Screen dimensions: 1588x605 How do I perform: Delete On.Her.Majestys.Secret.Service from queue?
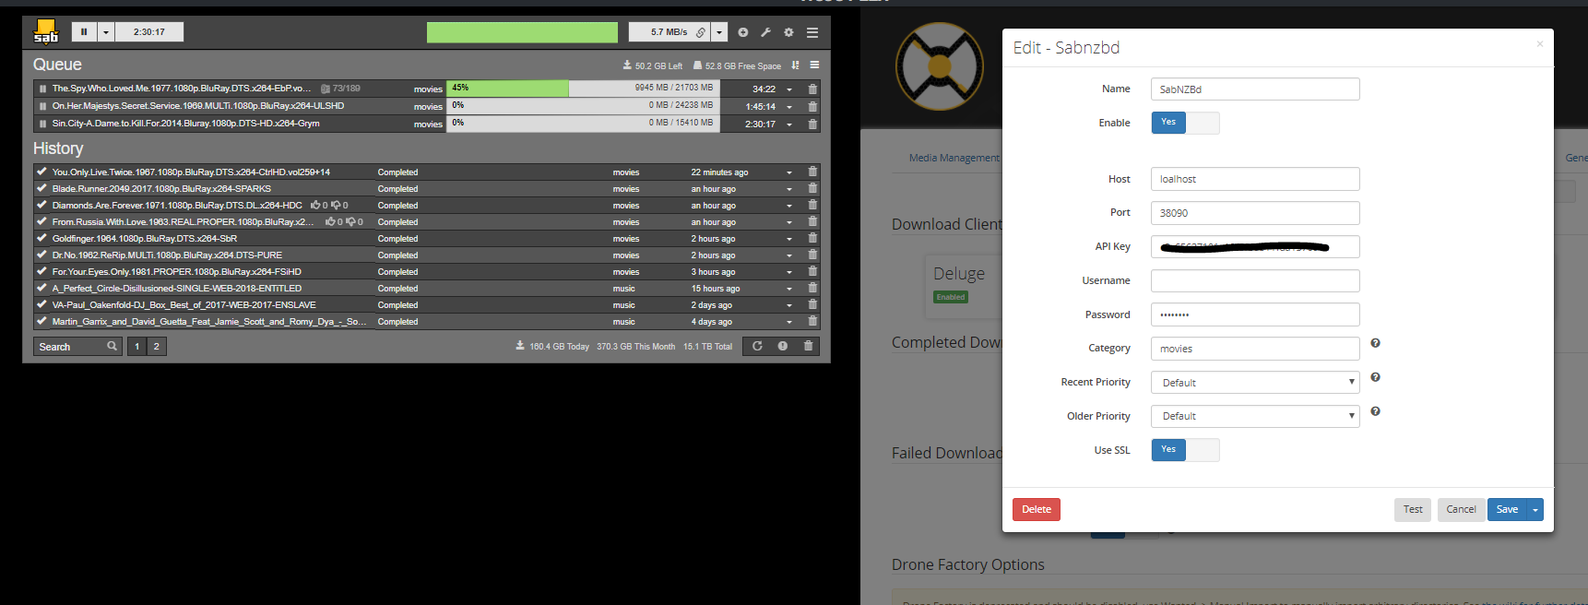pos(812,106)
